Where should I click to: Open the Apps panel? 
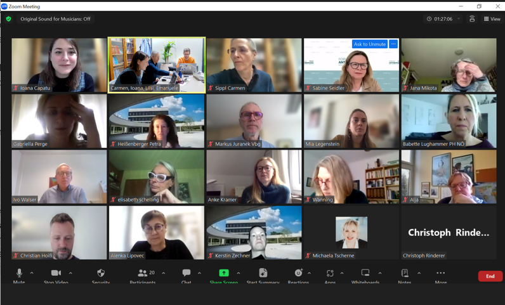(x=330, y=274)
